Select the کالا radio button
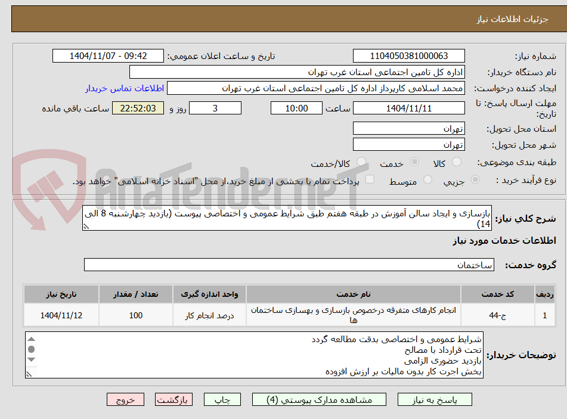Image resolution: width=567 pixels, height=419 pixels. (x=457, y=162)
